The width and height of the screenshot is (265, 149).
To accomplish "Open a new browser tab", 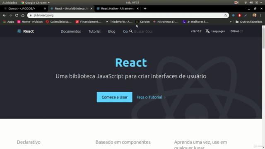I will pyautogui.click(x=145, y=8).
